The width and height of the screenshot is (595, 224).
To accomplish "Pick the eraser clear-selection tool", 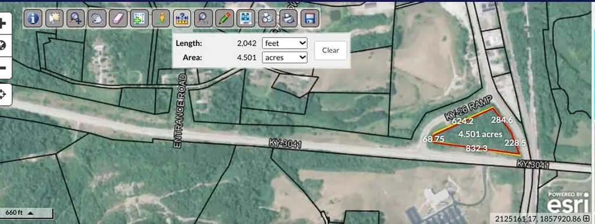I will [x=118, y=18].
